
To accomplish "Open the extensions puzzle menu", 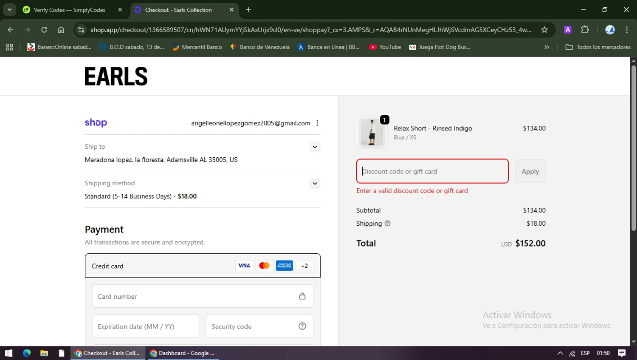I will point(585,30).
